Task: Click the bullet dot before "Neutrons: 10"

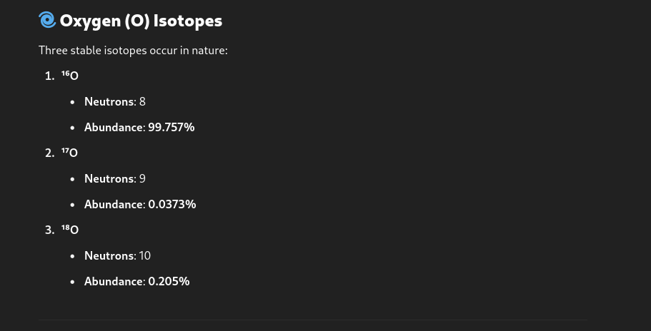Action: (x=73, y=256)
